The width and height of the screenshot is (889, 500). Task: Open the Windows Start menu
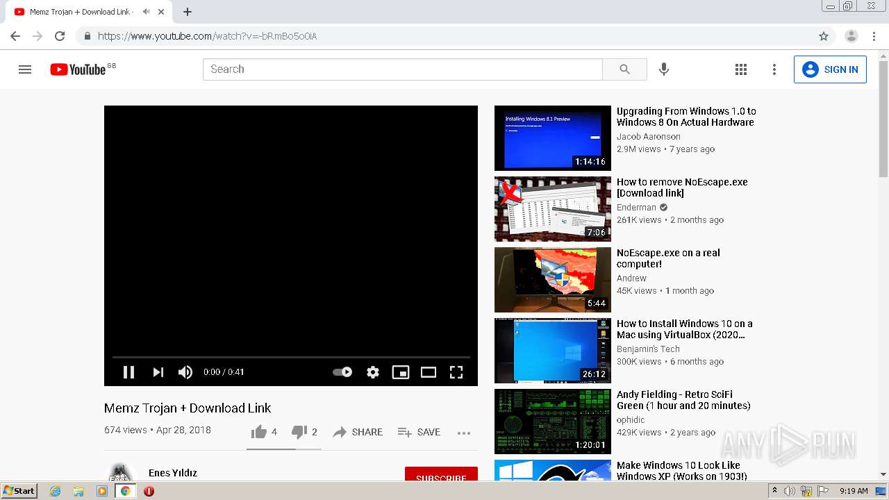pos(19,491)
